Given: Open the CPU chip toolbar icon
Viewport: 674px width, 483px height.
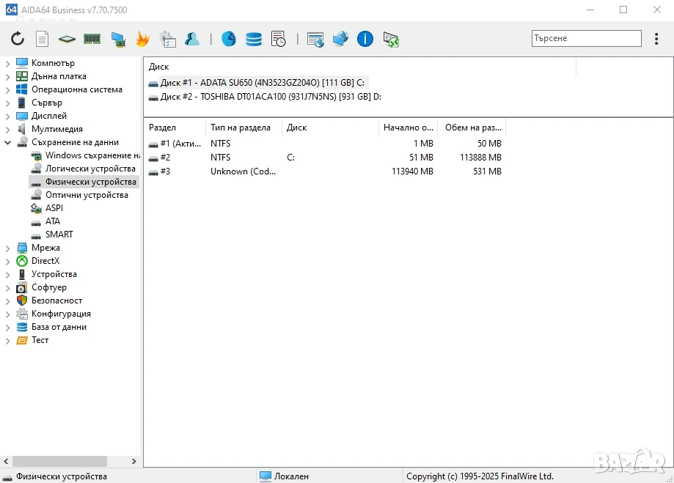Looking at the screenshot, I should [x=67, y=40].
